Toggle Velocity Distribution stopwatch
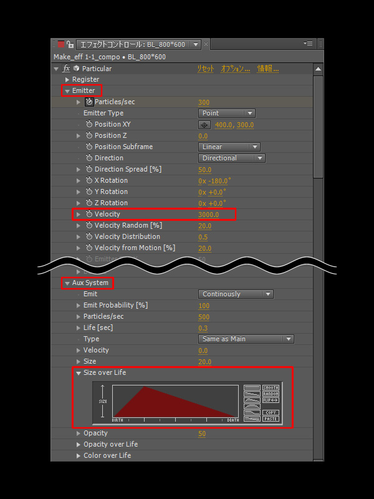 click(x=89, y=236)
